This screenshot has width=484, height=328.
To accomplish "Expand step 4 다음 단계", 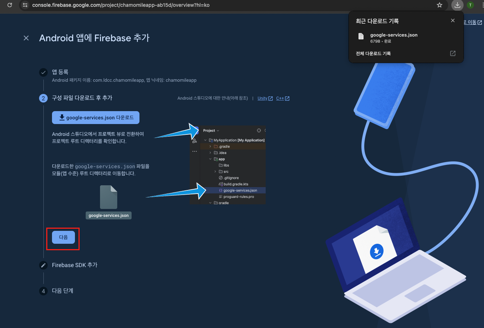I will 62,291.
